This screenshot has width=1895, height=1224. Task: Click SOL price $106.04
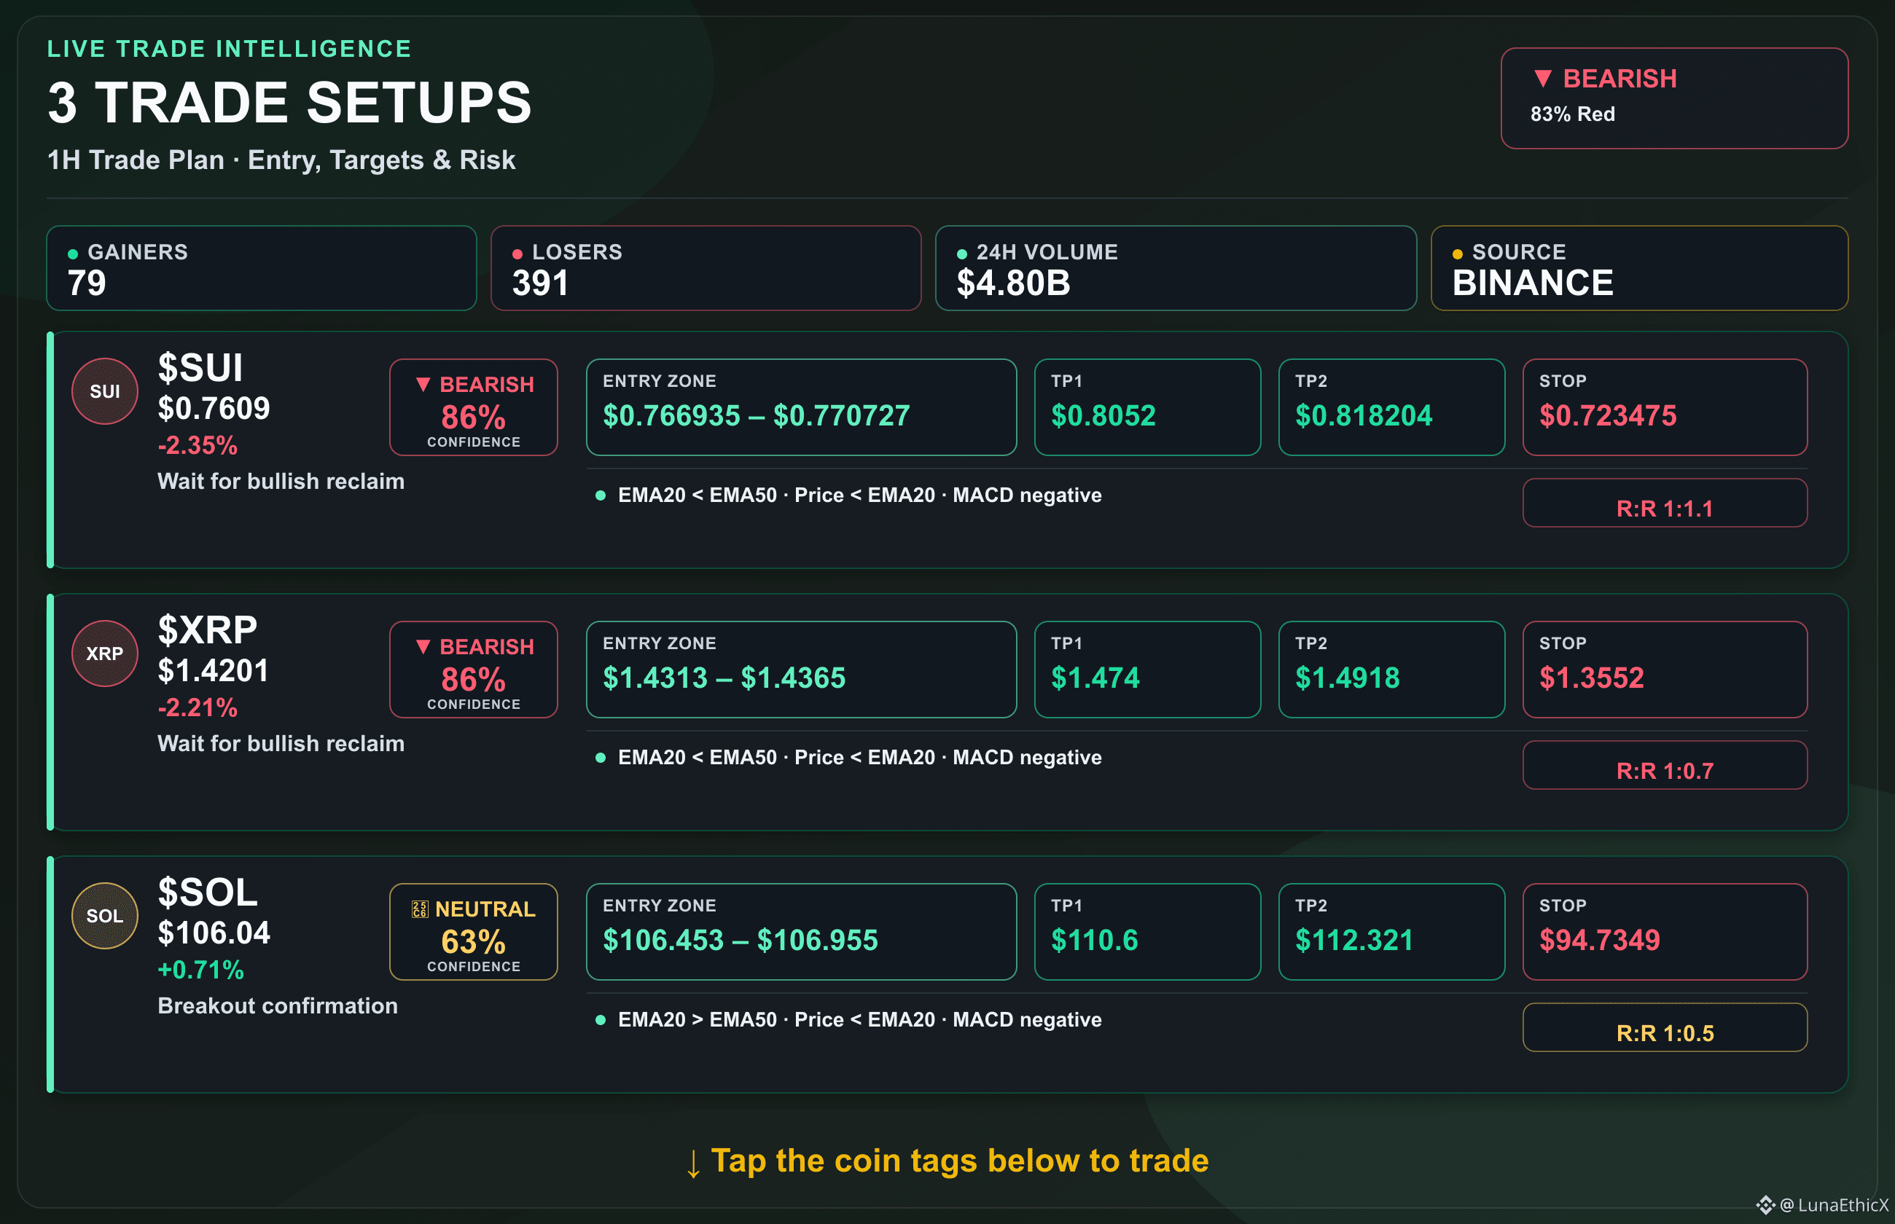coord(214,933)
